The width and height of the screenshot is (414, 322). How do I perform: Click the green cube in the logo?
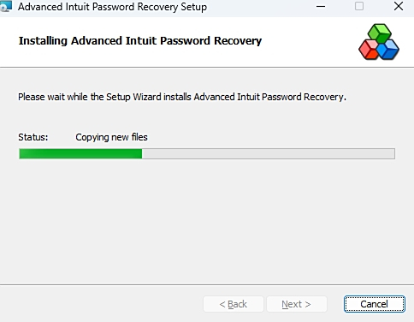(379, 33)
